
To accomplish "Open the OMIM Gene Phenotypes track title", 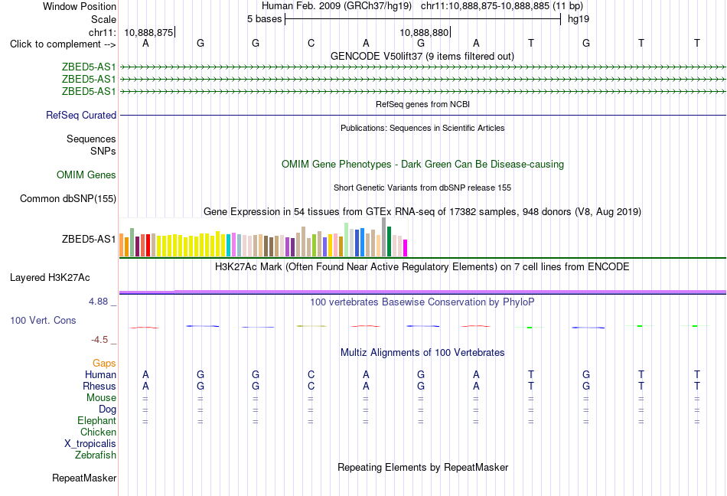I will click(422, 164).
